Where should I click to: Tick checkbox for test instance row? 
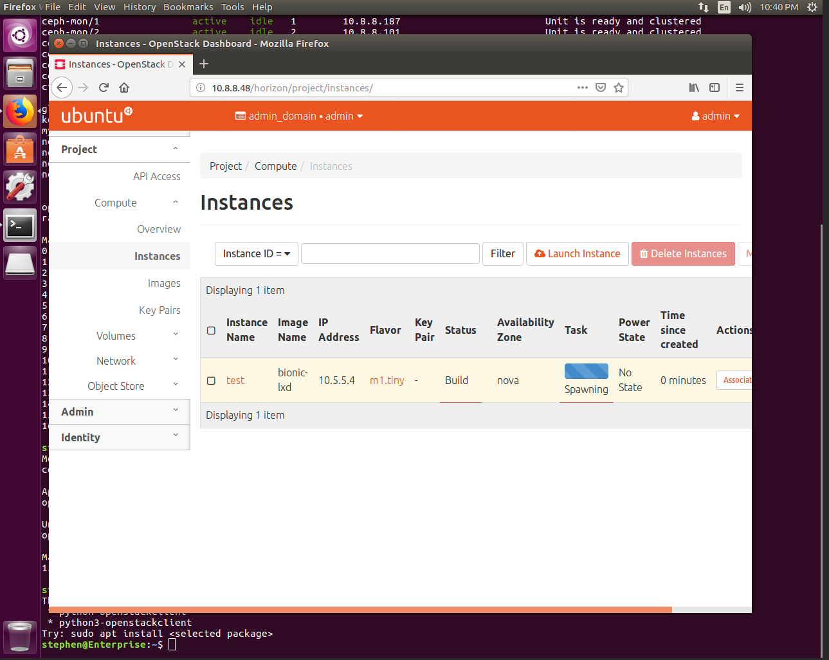[x=211, y=380]
